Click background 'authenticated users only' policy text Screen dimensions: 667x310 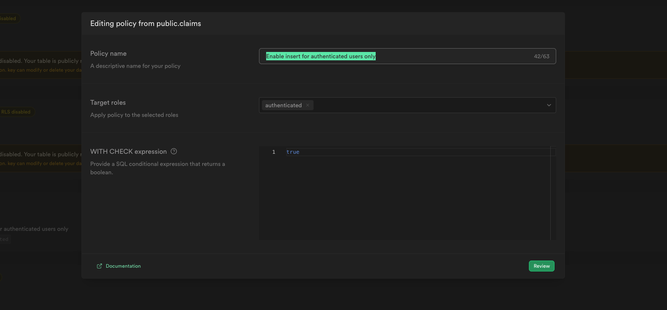pyautogui.click(x=34, y=229)
